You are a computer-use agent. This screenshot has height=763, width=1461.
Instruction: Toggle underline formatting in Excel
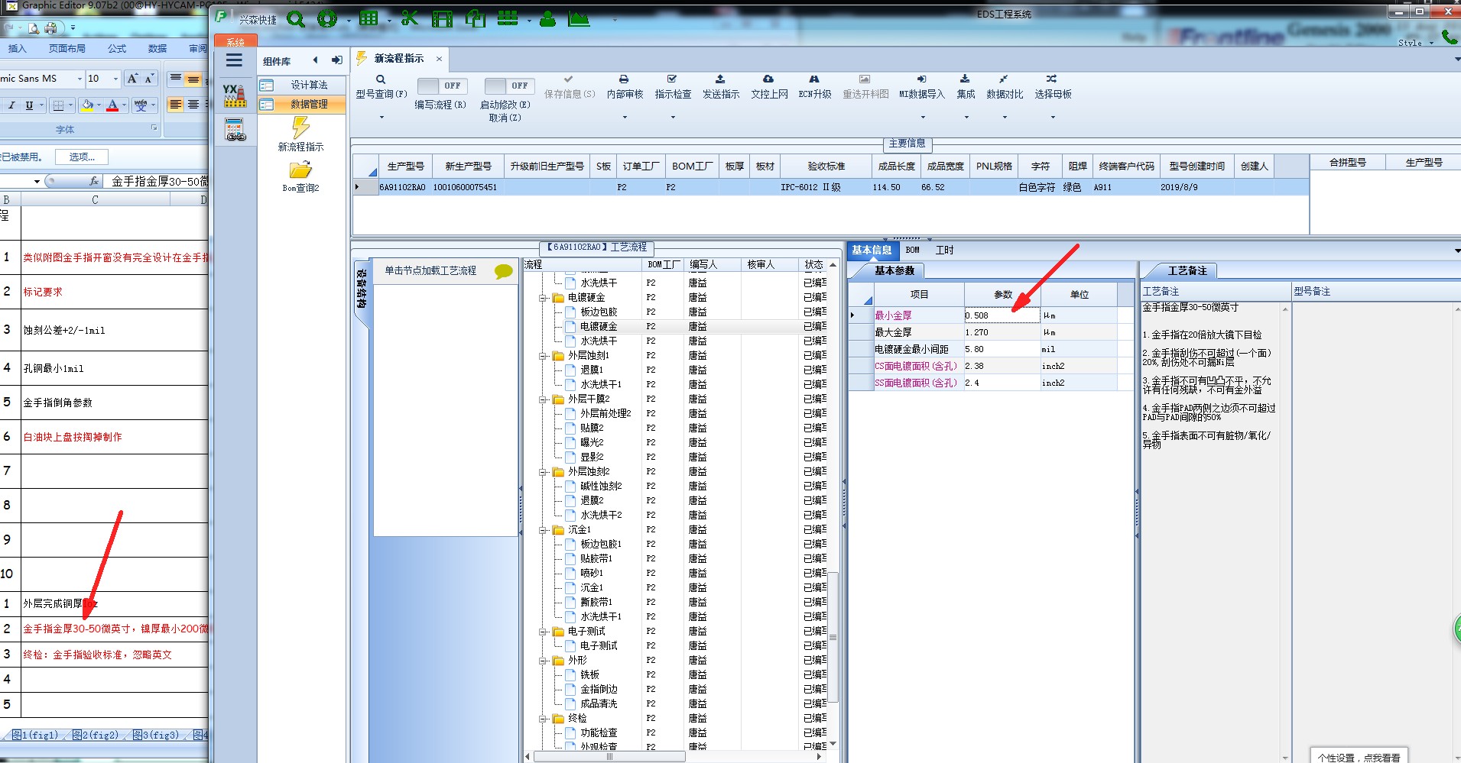(29, 105)
